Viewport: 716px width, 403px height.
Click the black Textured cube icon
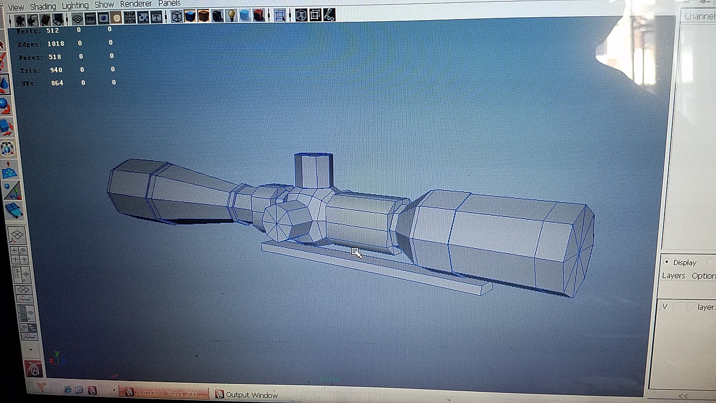tap(217, 16)
